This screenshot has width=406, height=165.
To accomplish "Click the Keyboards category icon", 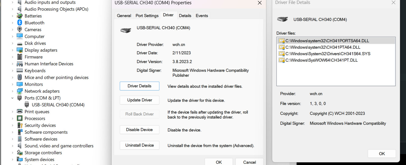I will (x=20, y=70).
